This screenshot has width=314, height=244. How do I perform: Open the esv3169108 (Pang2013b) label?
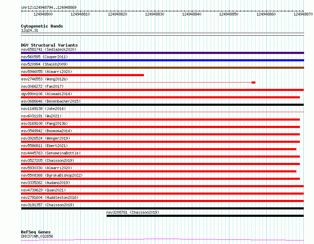point(44,123)
